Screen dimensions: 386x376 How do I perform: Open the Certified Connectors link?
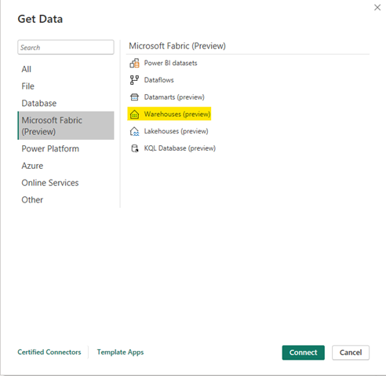[49, 352]
